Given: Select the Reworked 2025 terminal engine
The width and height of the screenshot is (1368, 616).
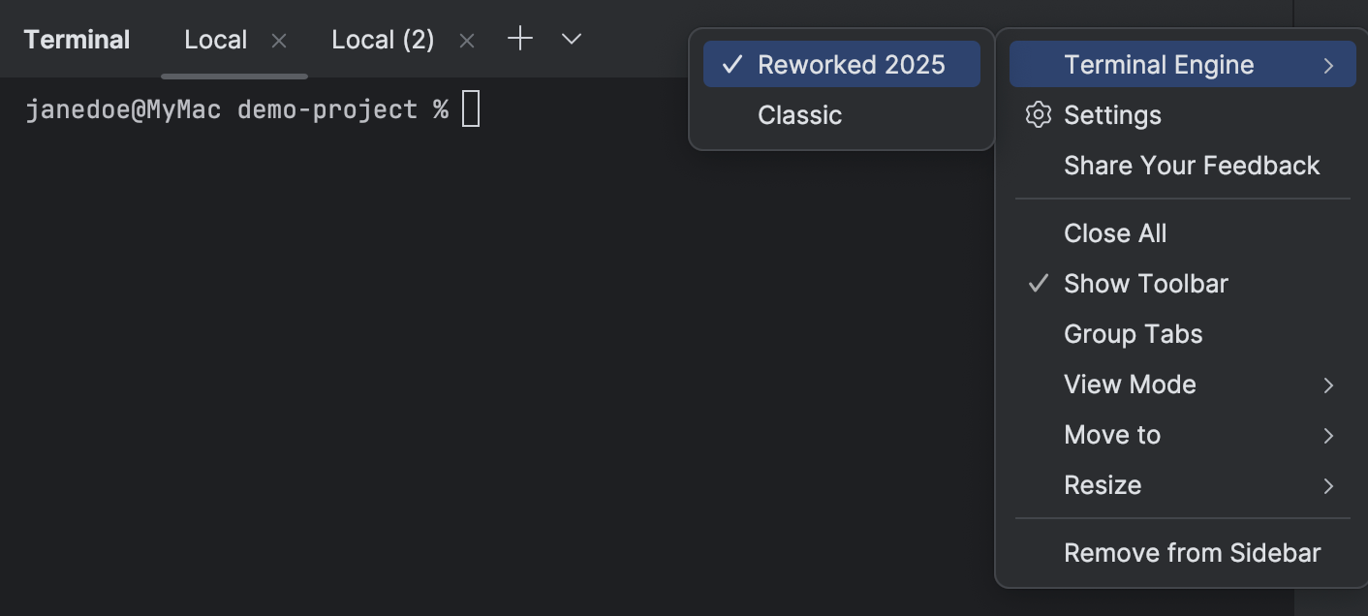Looking at the screenshot, I should 852,65.
